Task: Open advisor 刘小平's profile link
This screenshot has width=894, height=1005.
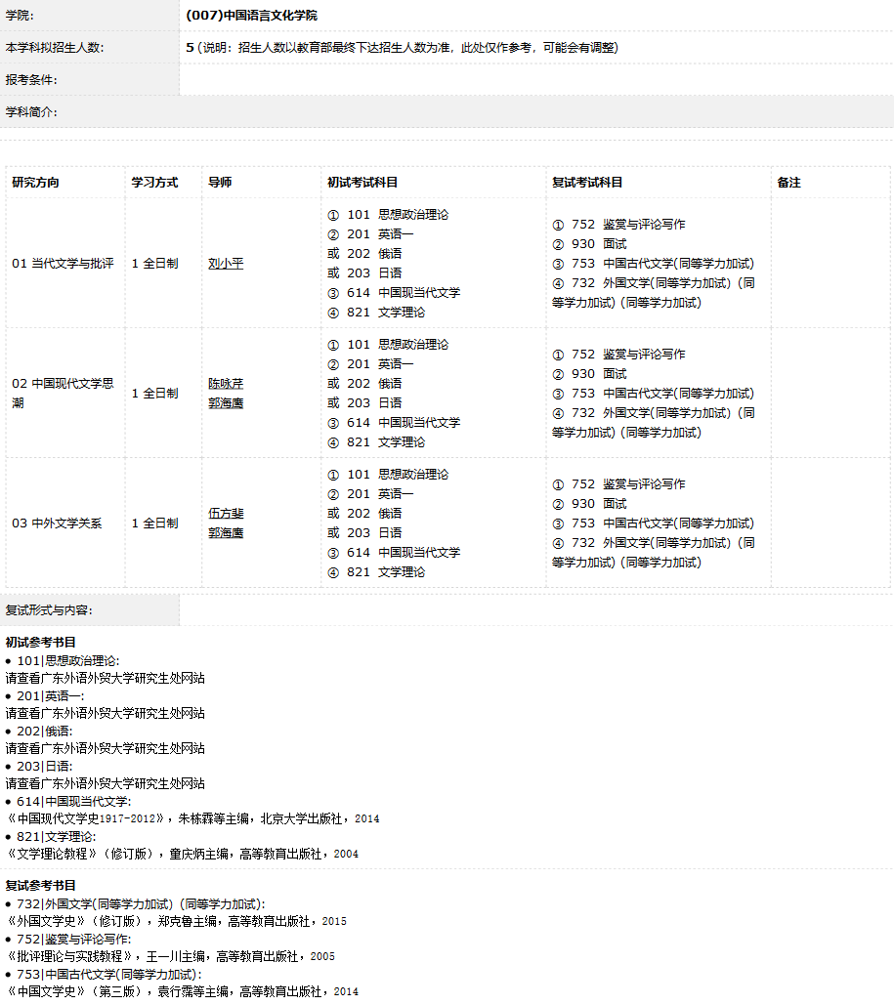Action: pos(226,264)
